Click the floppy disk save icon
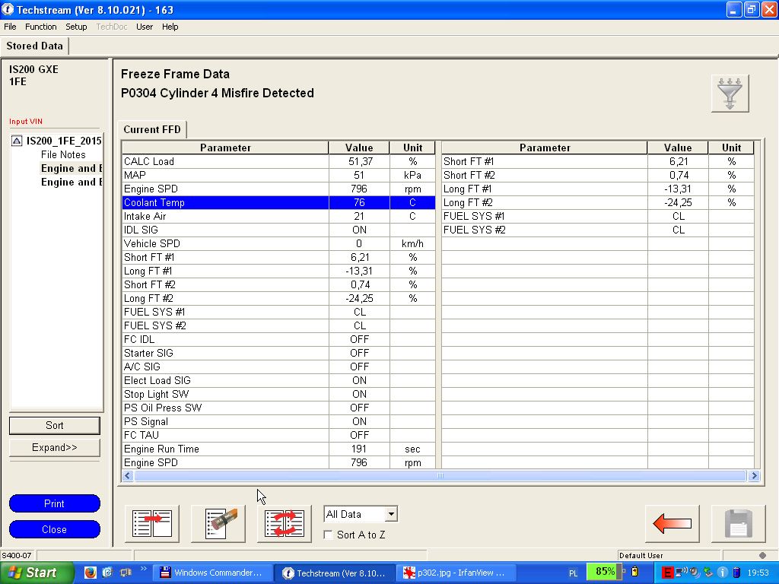Image resolution: width=779 pixels, height=584 pixels. click(x=738, y=523)
